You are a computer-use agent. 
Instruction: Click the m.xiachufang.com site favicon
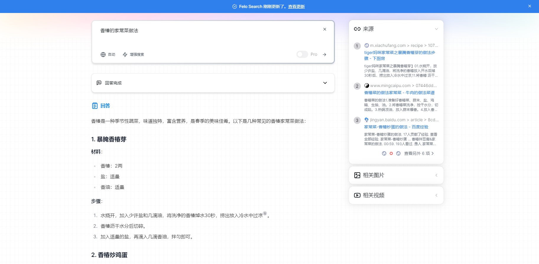(366, 45)
